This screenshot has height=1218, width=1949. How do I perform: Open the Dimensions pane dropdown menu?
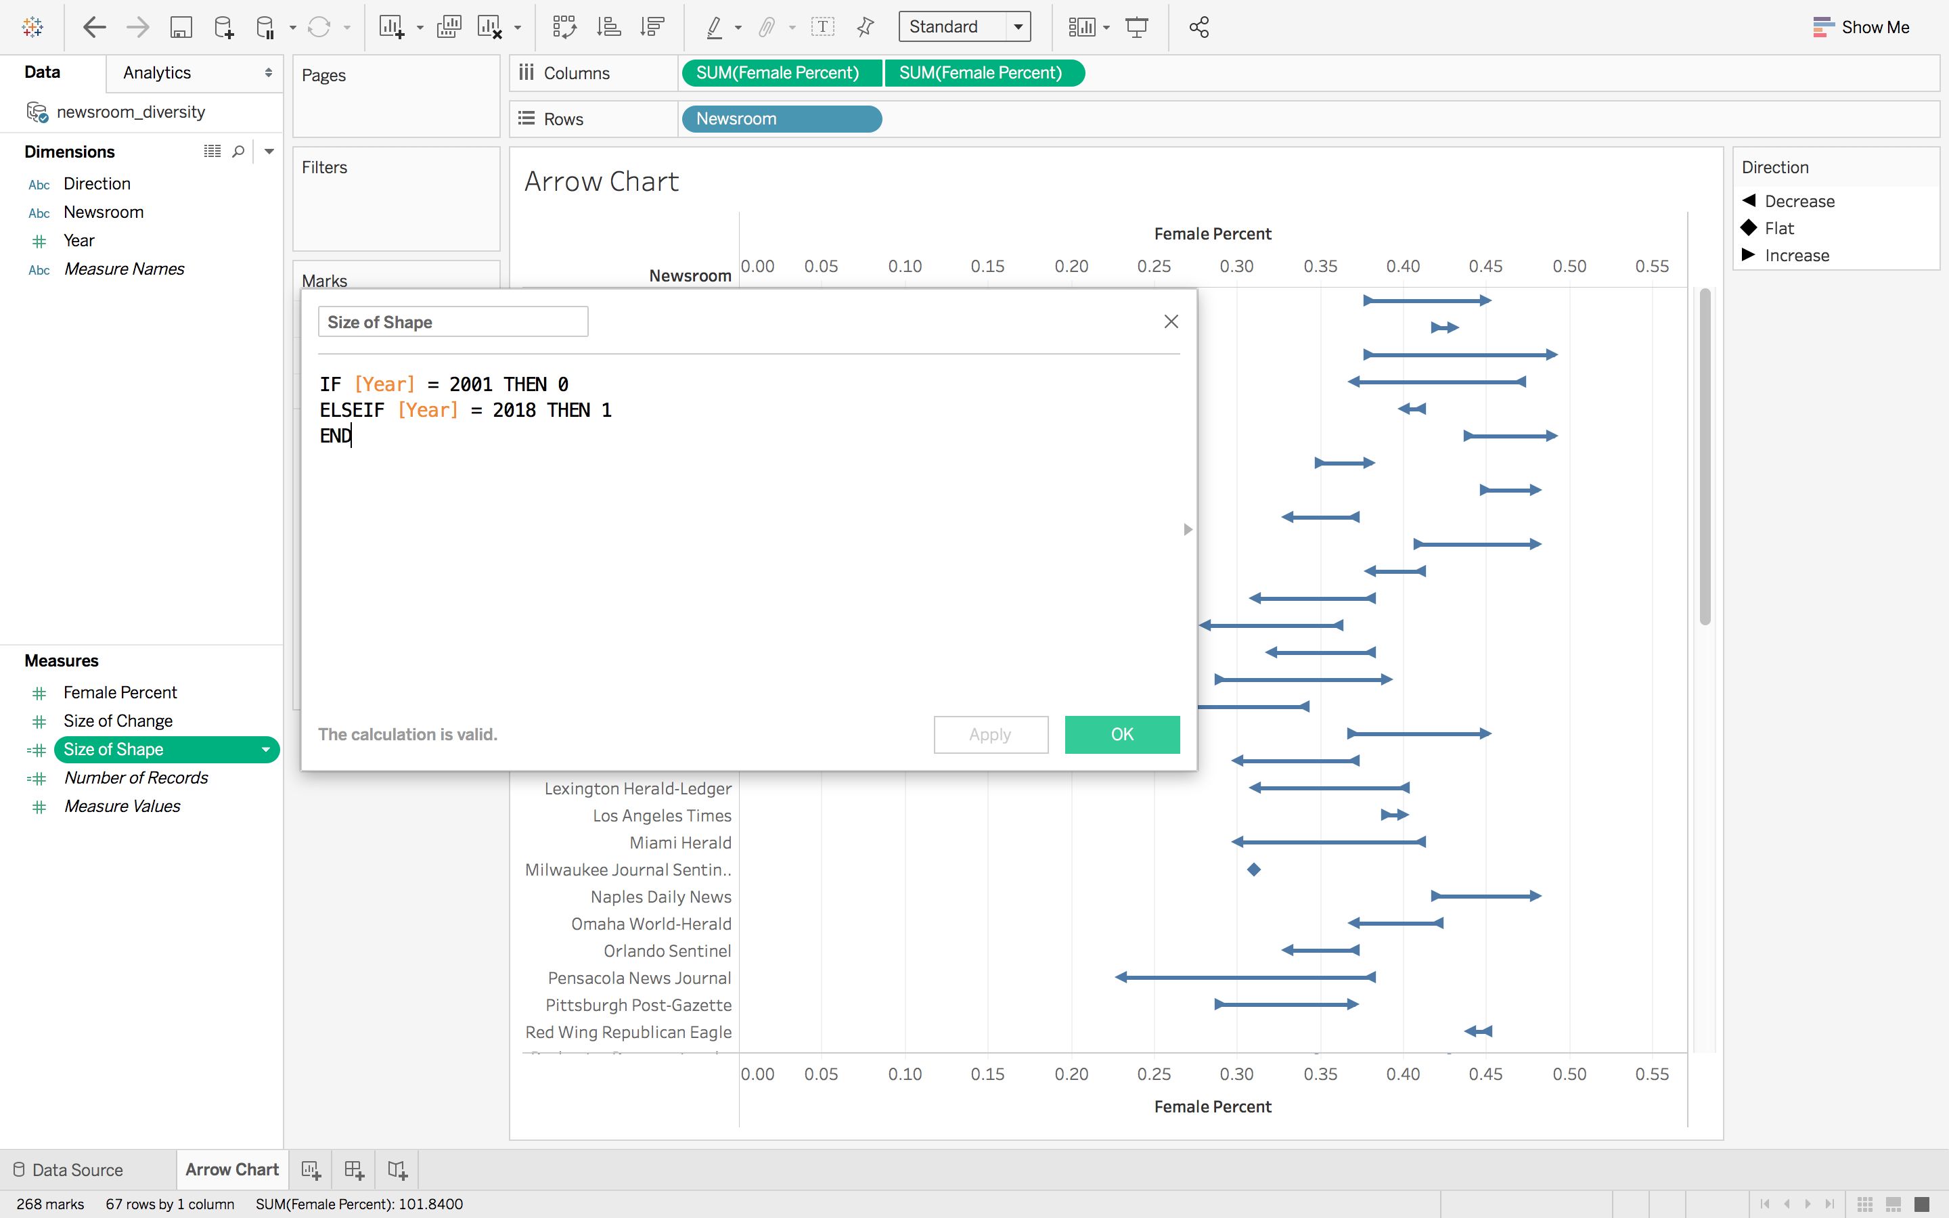click(269, 151)
